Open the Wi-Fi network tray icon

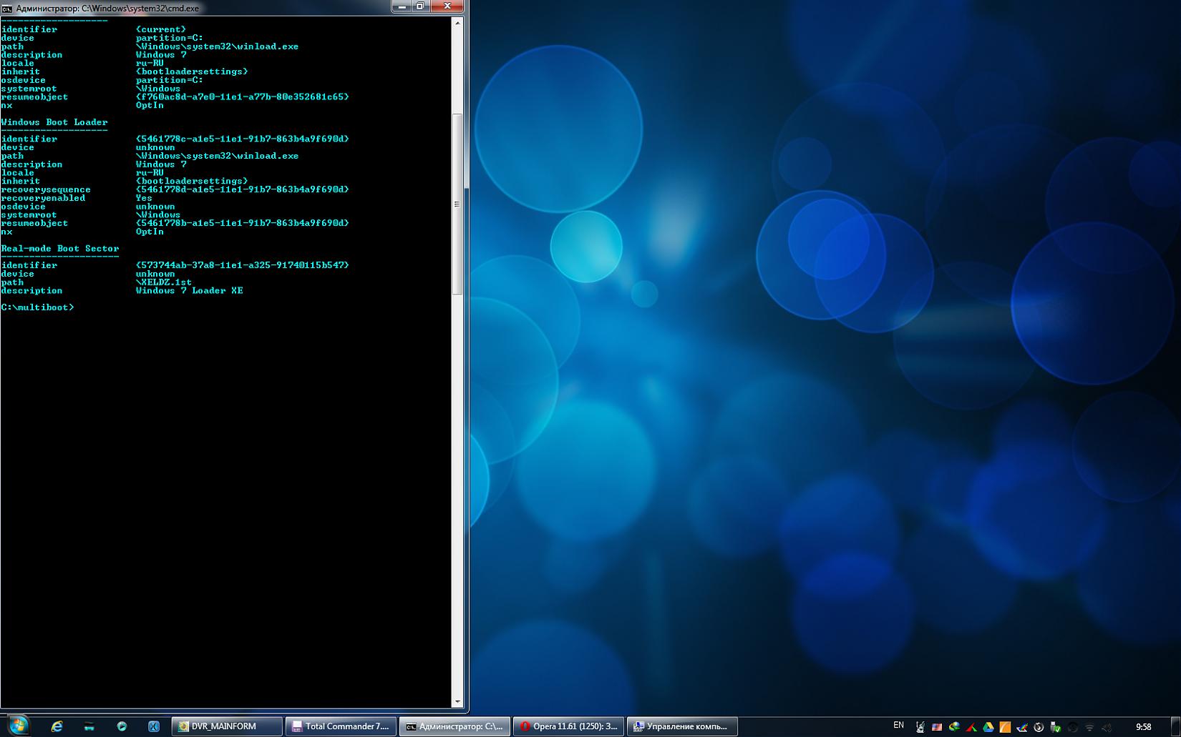click(1089, 727)
